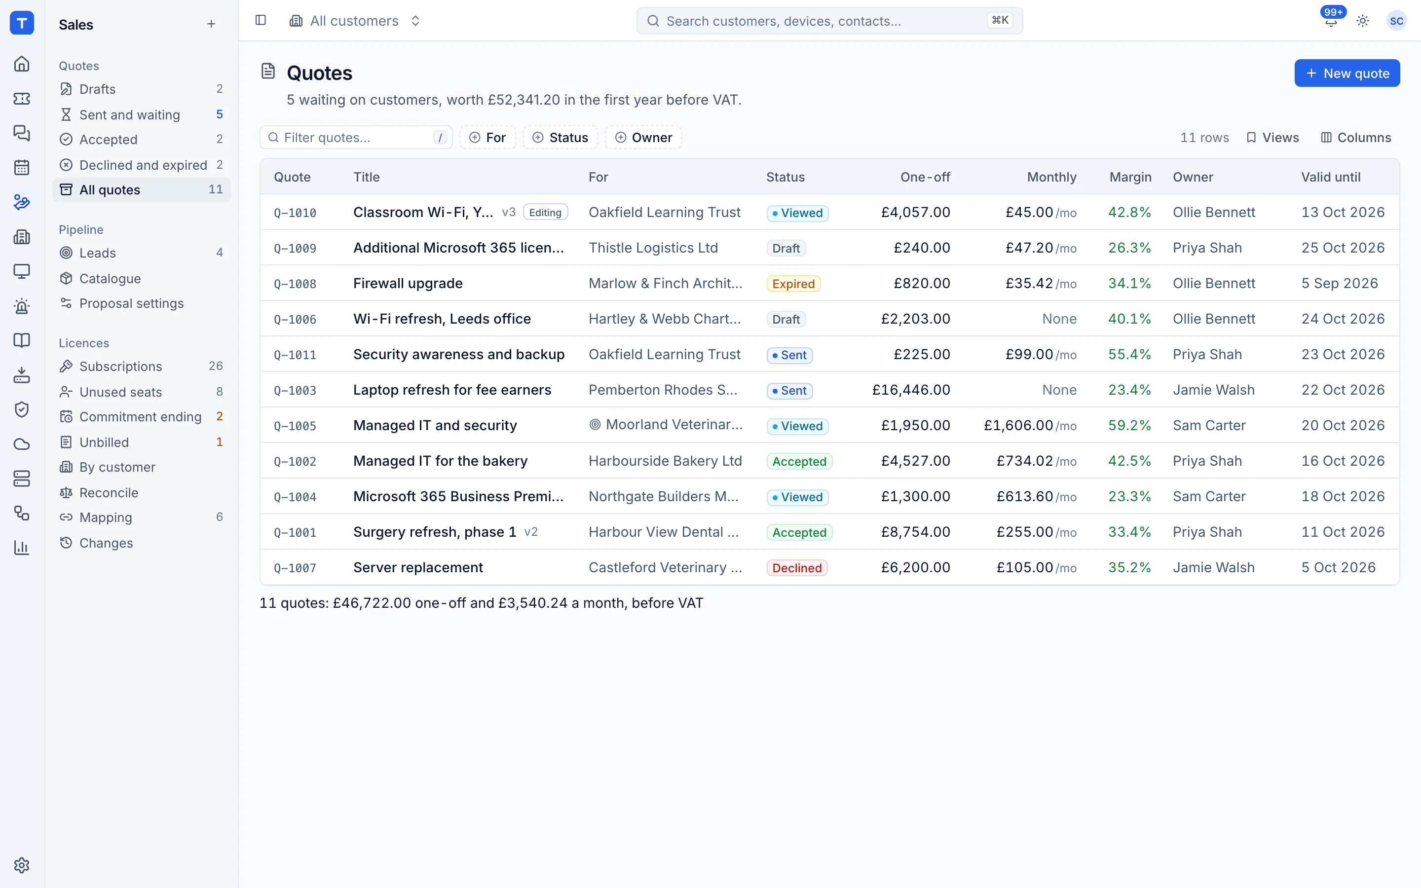Open Unbilled in Licences
Viewport: 1421px width, 888px height.
point(142,442)
